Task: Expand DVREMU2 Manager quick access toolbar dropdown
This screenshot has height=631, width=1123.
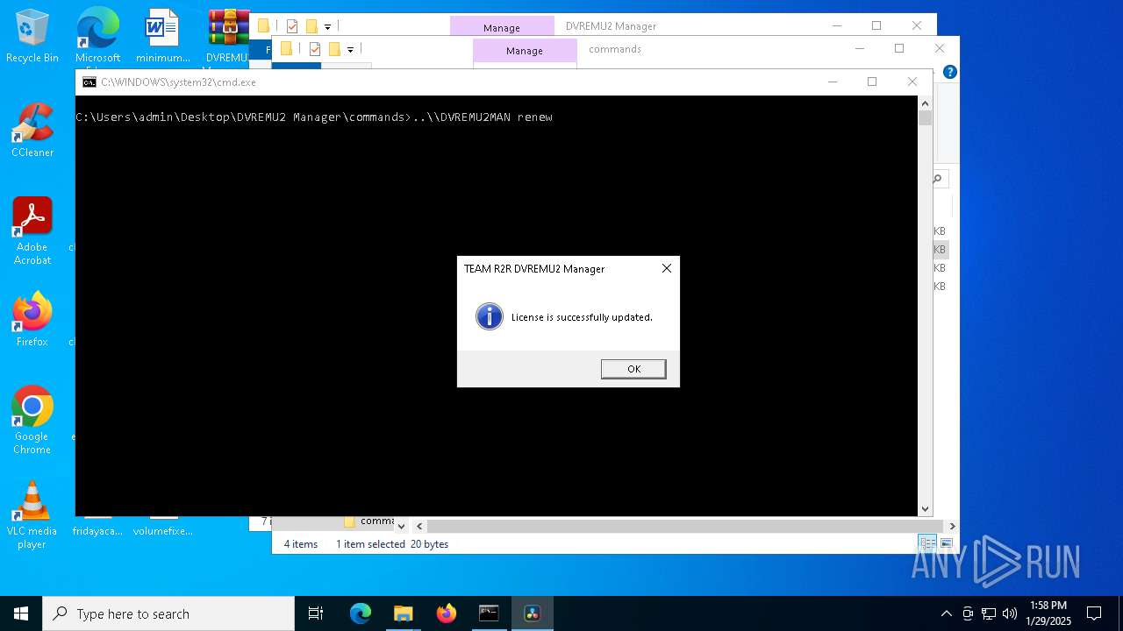Action: click(327, 27)
